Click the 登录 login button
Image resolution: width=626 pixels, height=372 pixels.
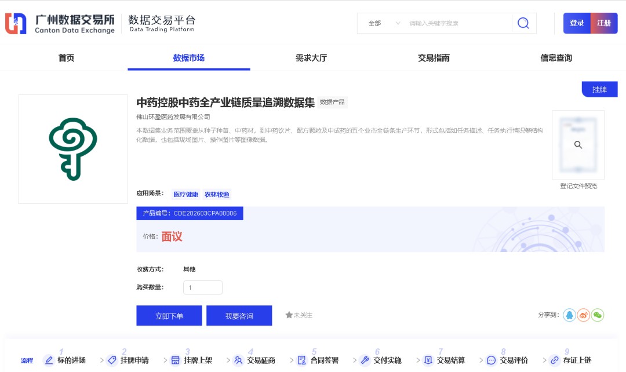577,23
